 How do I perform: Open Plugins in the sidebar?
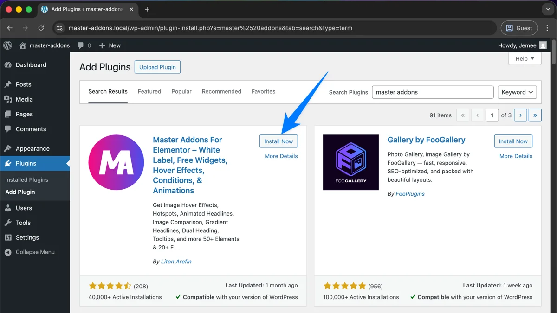(x=35, y=163)
